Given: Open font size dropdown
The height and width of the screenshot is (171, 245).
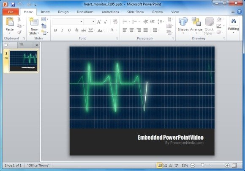Looking at the screenshot, I should point(93,22).
